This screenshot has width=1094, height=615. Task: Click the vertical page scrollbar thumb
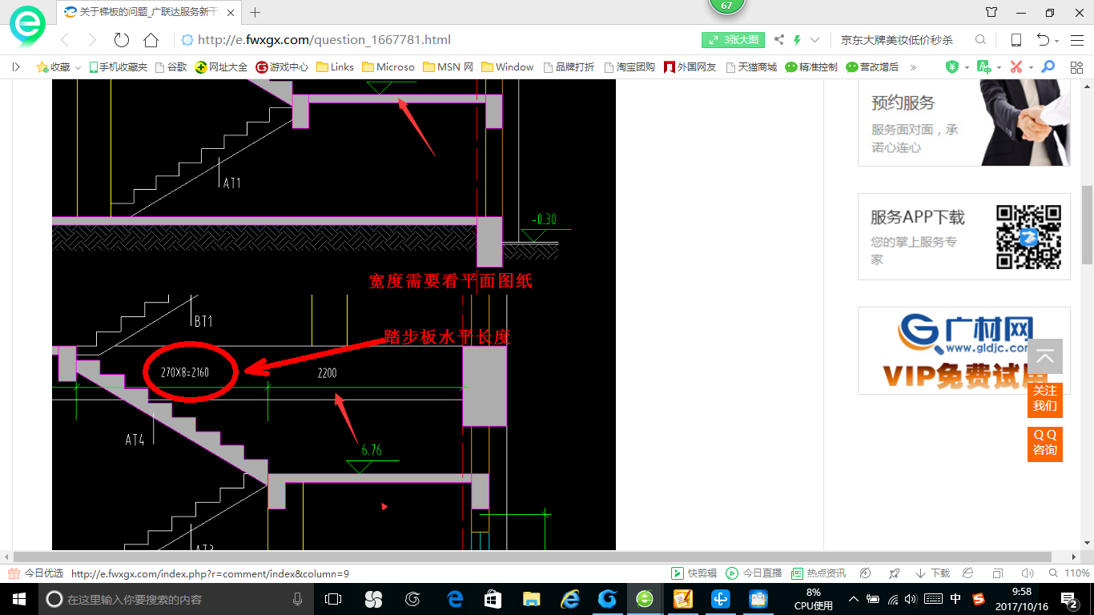(x=1087, y=224)
